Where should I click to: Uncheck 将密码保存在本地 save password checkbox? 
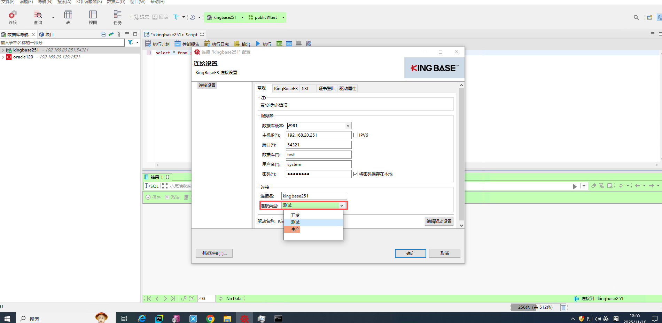356,174
